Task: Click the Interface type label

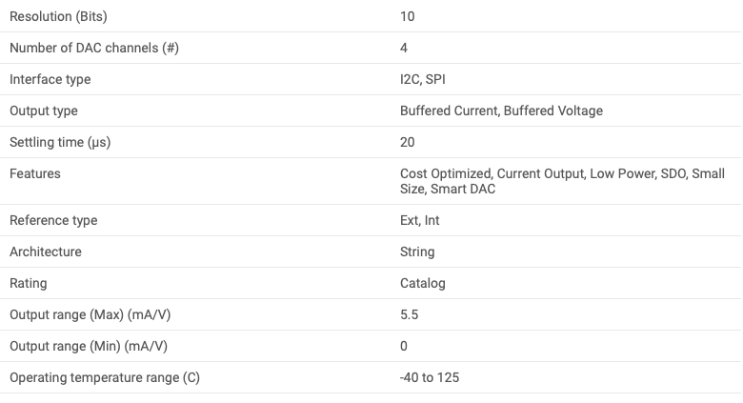Action: pos(50,79)
